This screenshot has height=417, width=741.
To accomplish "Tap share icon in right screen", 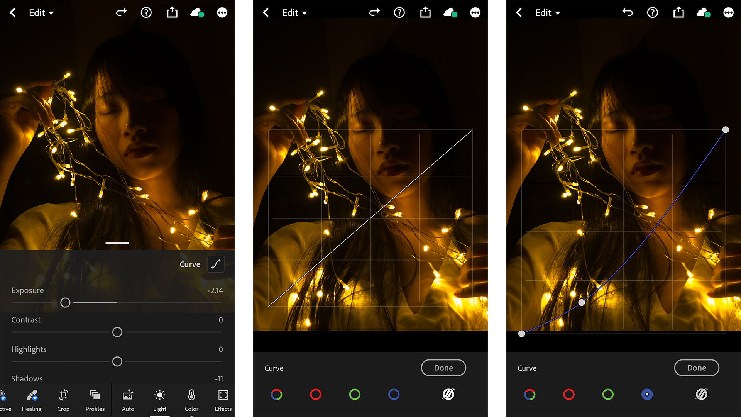I will click(678, 12).
